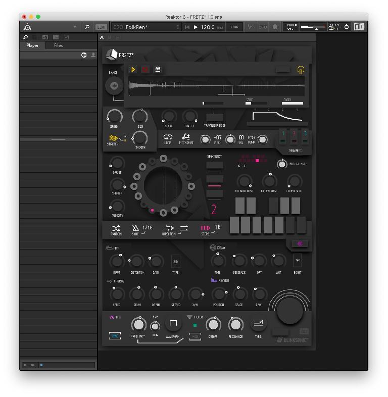Click the VELOCITY knob
This screenshot has width=388, height=397.
click(117, 207)
